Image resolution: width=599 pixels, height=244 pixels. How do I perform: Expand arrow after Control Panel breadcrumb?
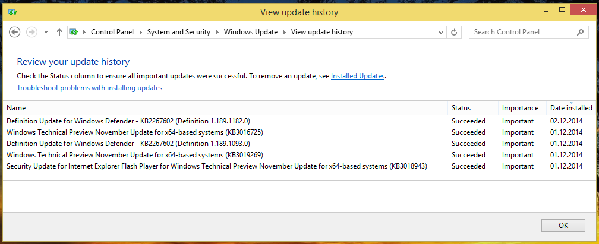coord(141,32)
